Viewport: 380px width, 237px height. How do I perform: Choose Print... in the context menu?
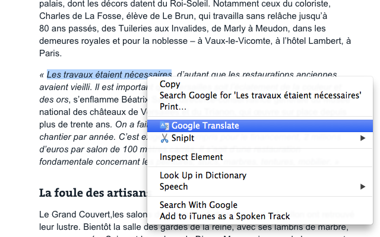(x=173, y=107)
